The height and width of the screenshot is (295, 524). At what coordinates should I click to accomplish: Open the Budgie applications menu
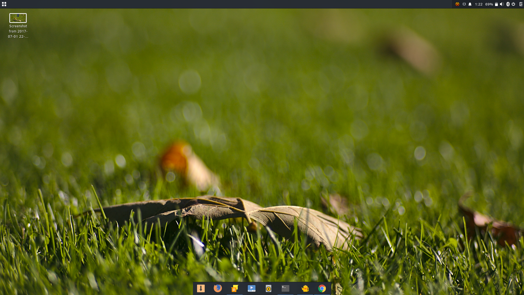[4, 4]
